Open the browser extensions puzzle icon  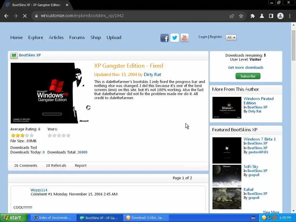point(253,16)
